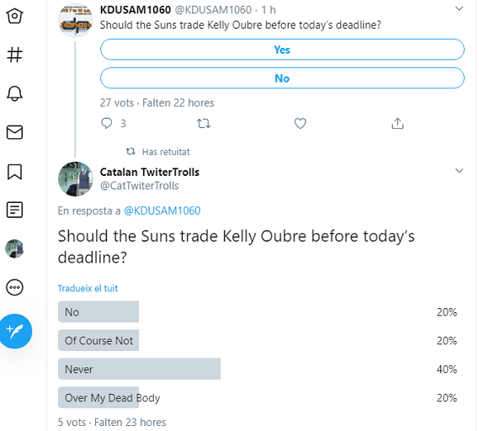Click the Tradueix el tuit link
This screenshot has height=431, width=479.
[88, 289]
